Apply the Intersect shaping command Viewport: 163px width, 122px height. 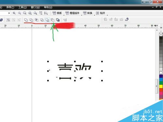tap(37, 20)
